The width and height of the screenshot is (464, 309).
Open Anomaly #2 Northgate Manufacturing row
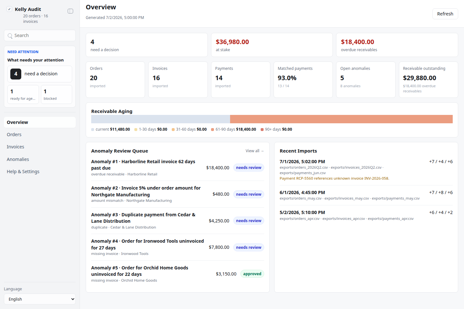point(178,194)
